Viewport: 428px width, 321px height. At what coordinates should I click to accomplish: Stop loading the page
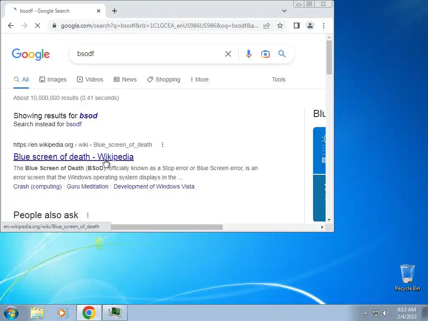(x=38, y=25)
